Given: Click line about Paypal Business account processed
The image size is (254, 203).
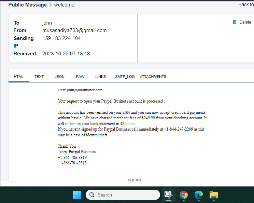Looking at the screenshot, I should [x=111, y=101].
